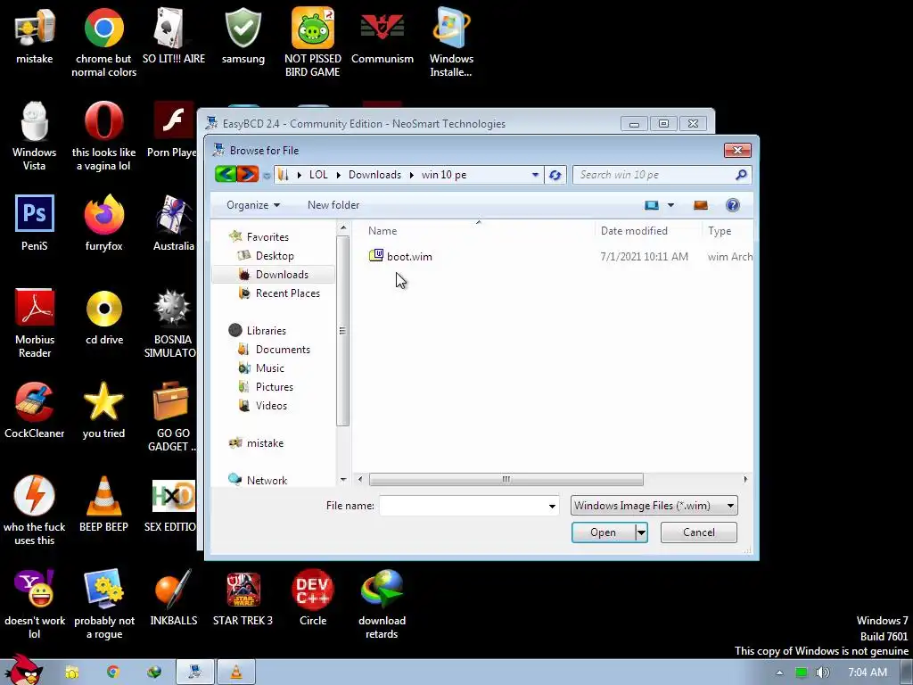The width and height of the screenshot is (913, 685).
Task: Click the volume icon in system tray
Action: [823, 673]
